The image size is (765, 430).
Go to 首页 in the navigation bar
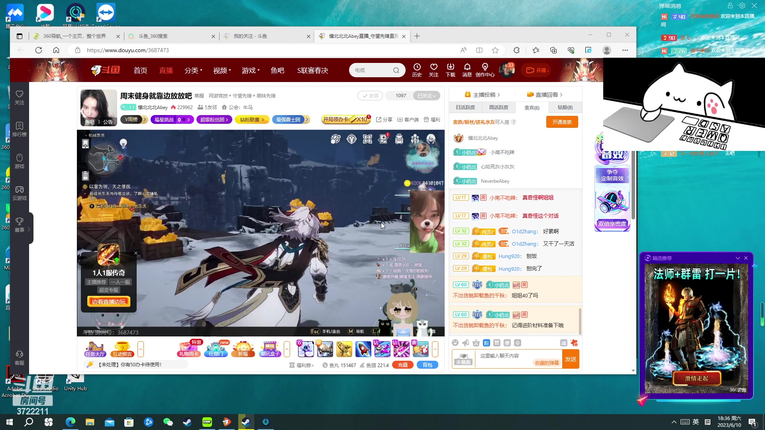[x=140, y=70]
